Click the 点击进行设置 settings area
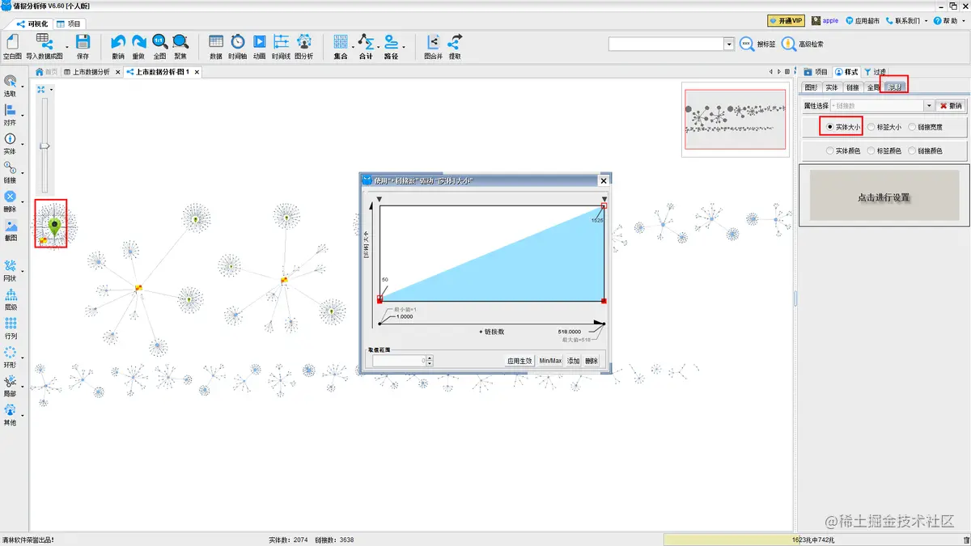This screenshot has width=971, height=546. coord(886,197)
